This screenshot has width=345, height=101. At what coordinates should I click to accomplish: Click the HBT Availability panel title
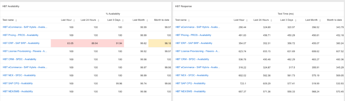click(x=11, y=6)
